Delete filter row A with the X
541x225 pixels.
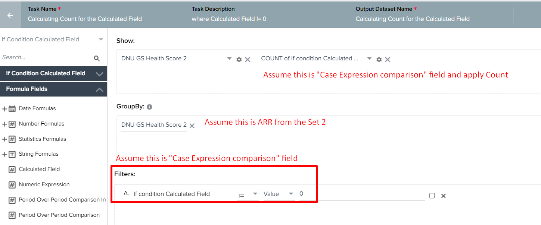coord(443,196)
